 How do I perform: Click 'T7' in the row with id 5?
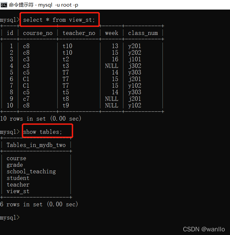pos(66,73)
